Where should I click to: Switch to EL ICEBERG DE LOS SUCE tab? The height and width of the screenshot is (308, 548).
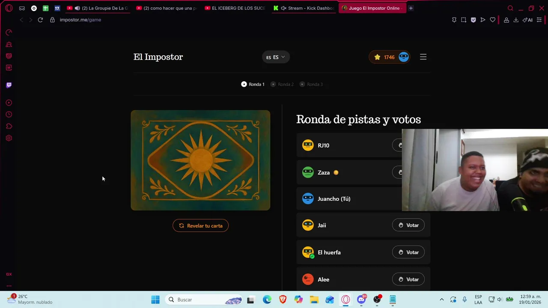(235, 8)
